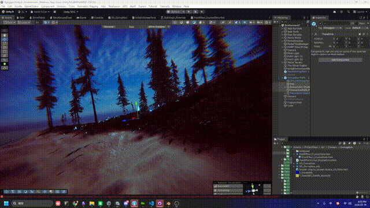Open the Component menu
Viewport: 370px width, 208px height.
point(47,6)
